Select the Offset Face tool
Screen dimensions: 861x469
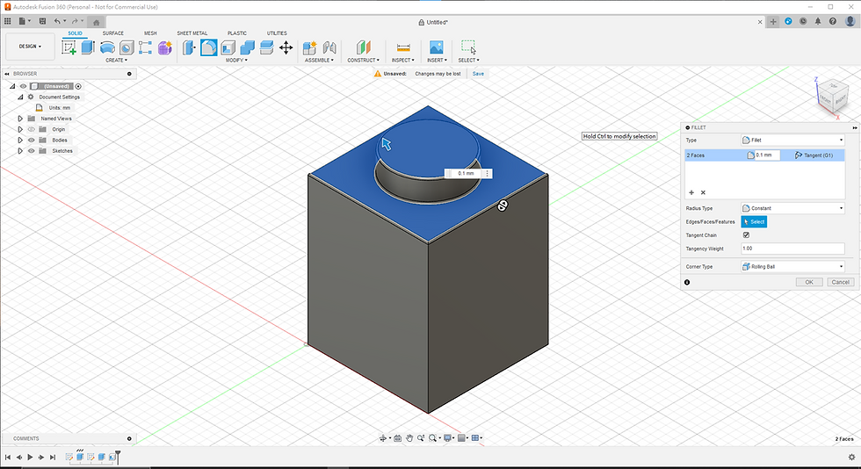click(267, 47)
